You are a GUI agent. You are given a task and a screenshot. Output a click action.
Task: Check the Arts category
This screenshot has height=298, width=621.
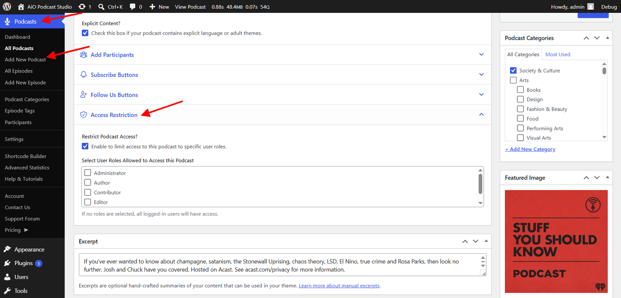pyautogui.click(x=513, y=80)
